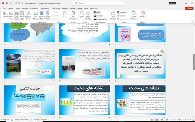
Task: Click in the Search box
Action: pos(98,3)
